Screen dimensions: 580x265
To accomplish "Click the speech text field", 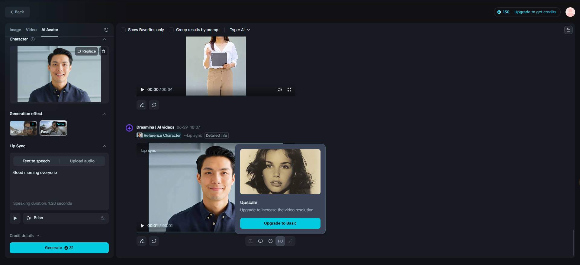I will point(59,184).
